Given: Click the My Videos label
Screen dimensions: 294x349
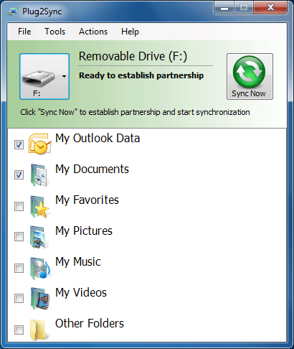Looking at the screenshot, I should coord(81,293).
